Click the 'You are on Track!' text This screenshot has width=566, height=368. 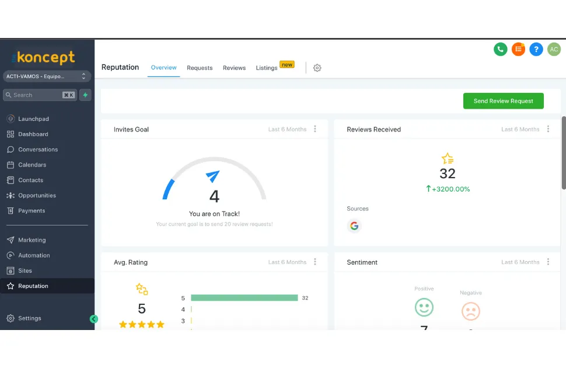(x=214, y=214)
